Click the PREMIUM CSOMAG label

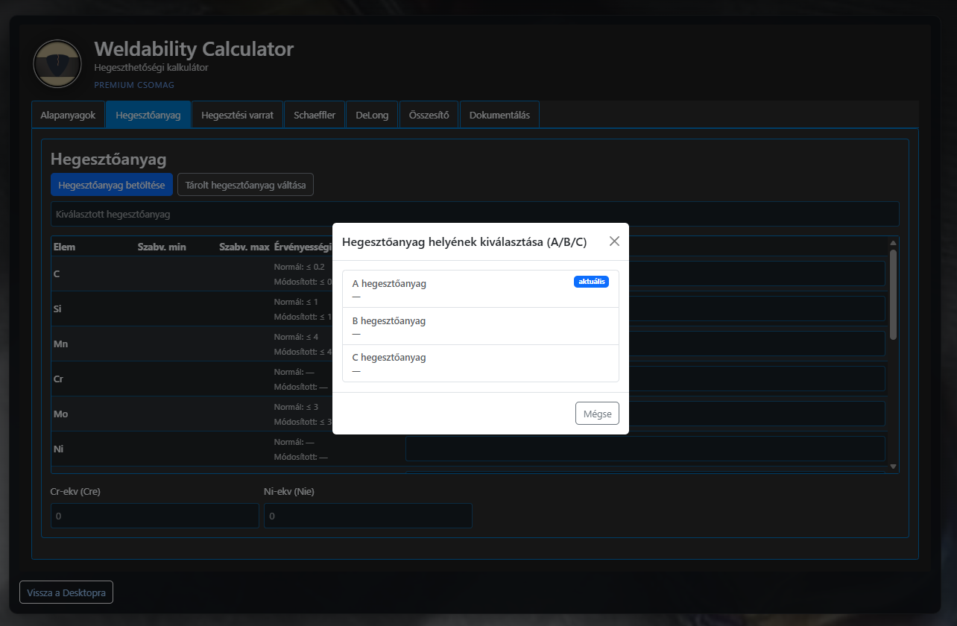[x=134, y=85]
